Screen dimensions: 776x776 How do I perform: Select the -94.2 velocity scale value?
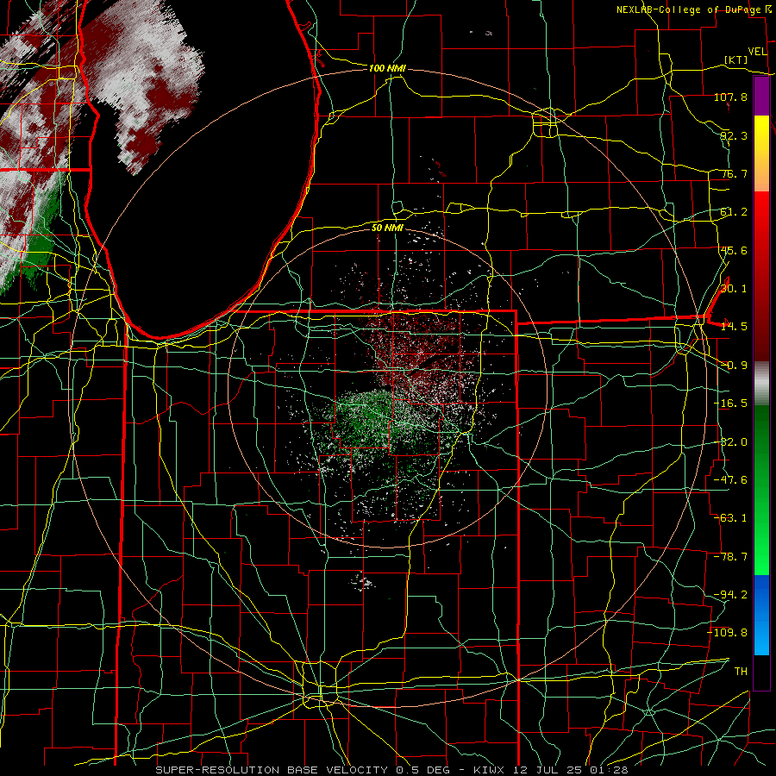730,594
